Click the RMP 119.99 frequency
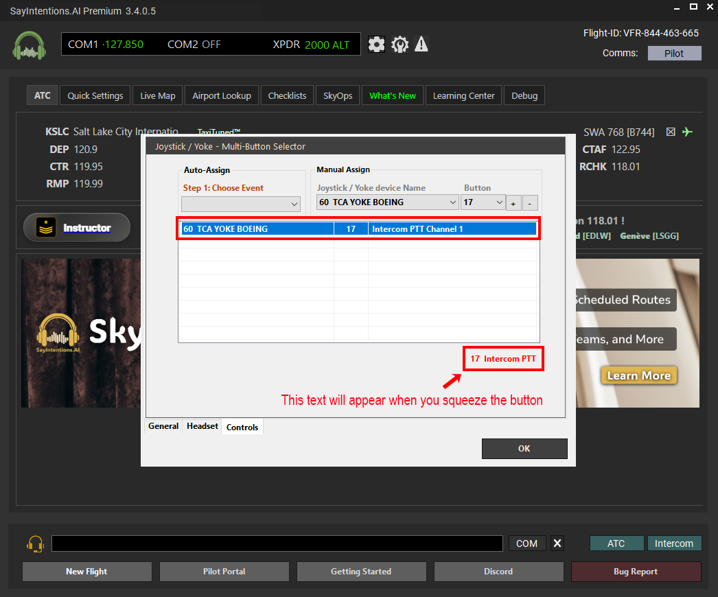The width and height of the screenshot is (718, 597). [x=74, y=184]
